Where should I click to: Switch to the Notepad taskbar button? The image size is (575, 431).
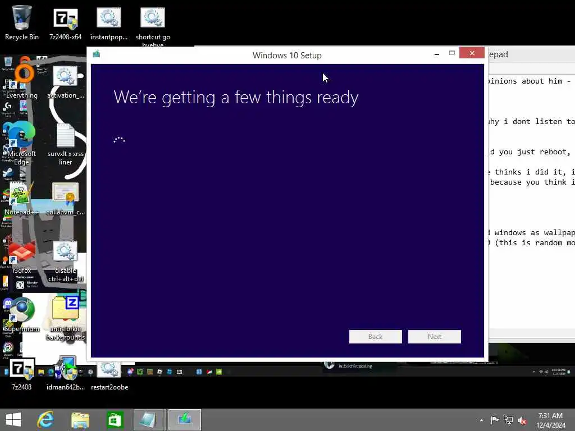(x=148, y=420)
